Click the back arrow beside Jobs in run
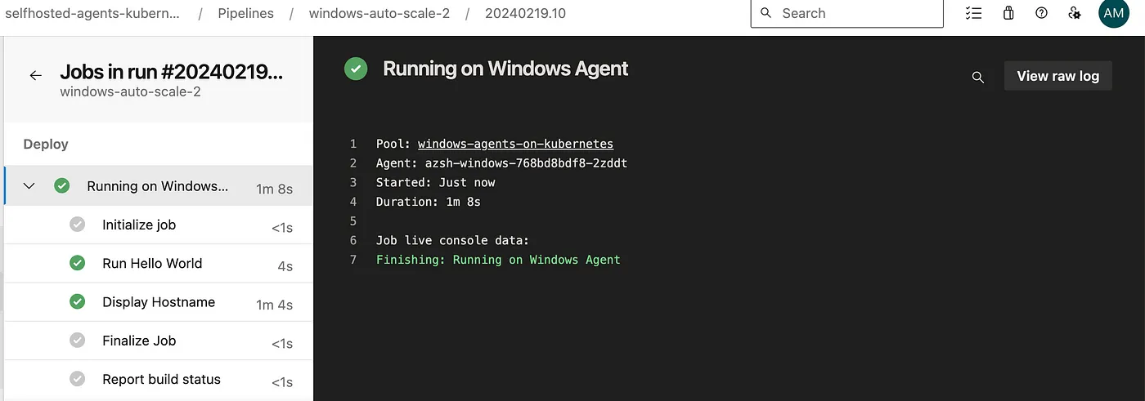 tap(35, 75)
